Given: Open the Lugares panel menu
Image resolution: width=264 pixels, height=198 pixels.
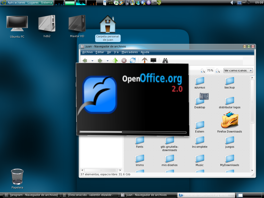Looking at the screenshot, I should 33,3.
